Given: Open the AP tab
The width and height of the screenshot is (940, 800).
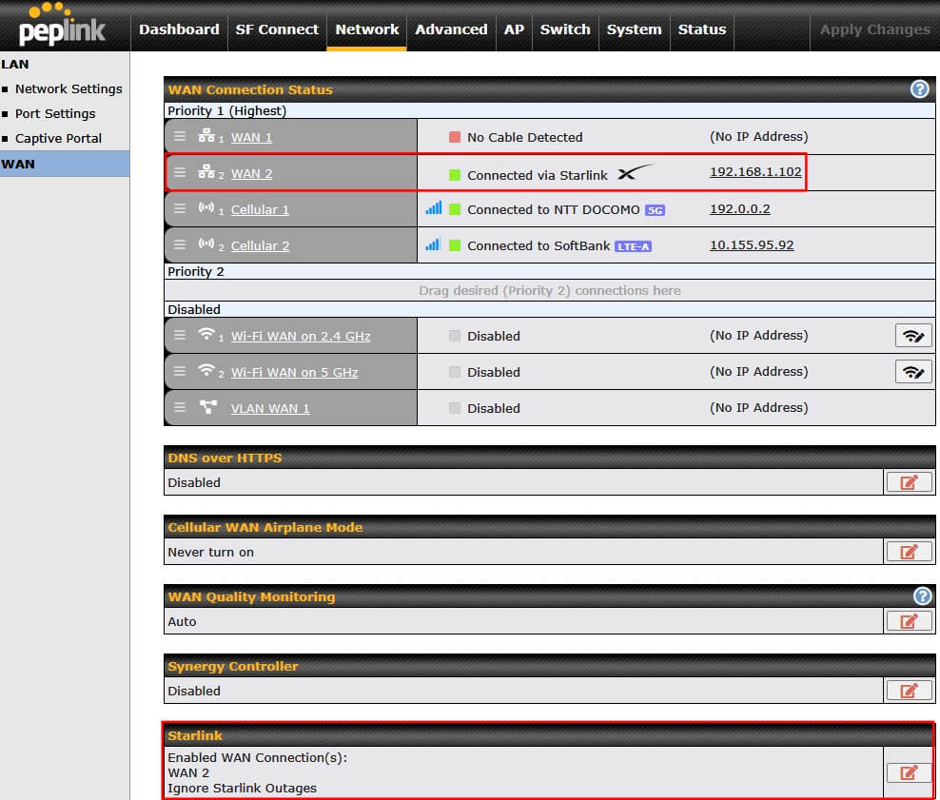Looking at the screenshot, I should tap(514, 29).
